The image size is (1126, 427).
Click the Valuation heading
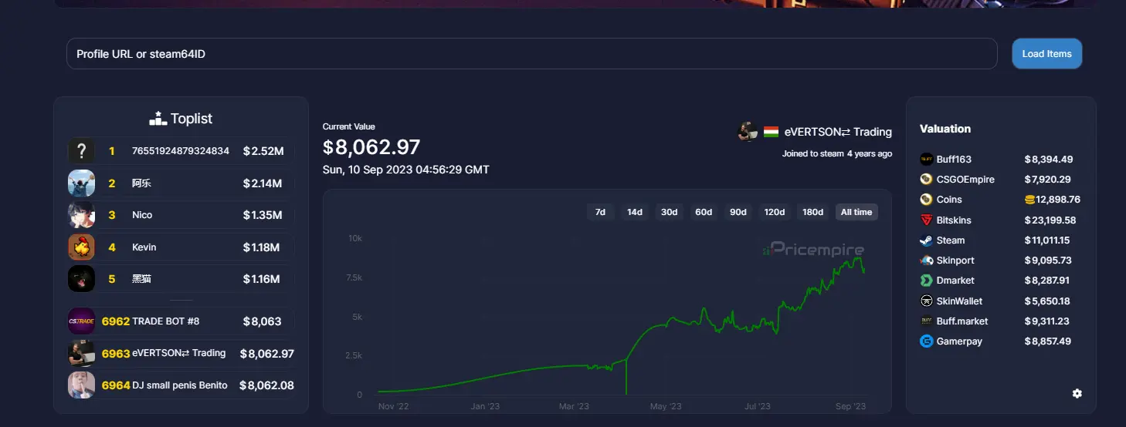(945, 129)
